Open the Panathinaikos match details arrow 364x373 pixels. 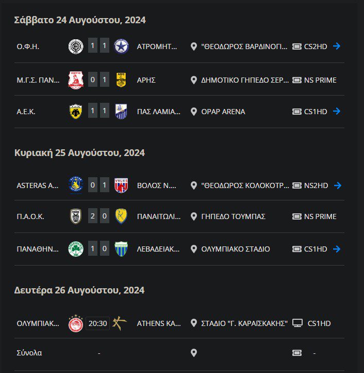click(337, 249)
